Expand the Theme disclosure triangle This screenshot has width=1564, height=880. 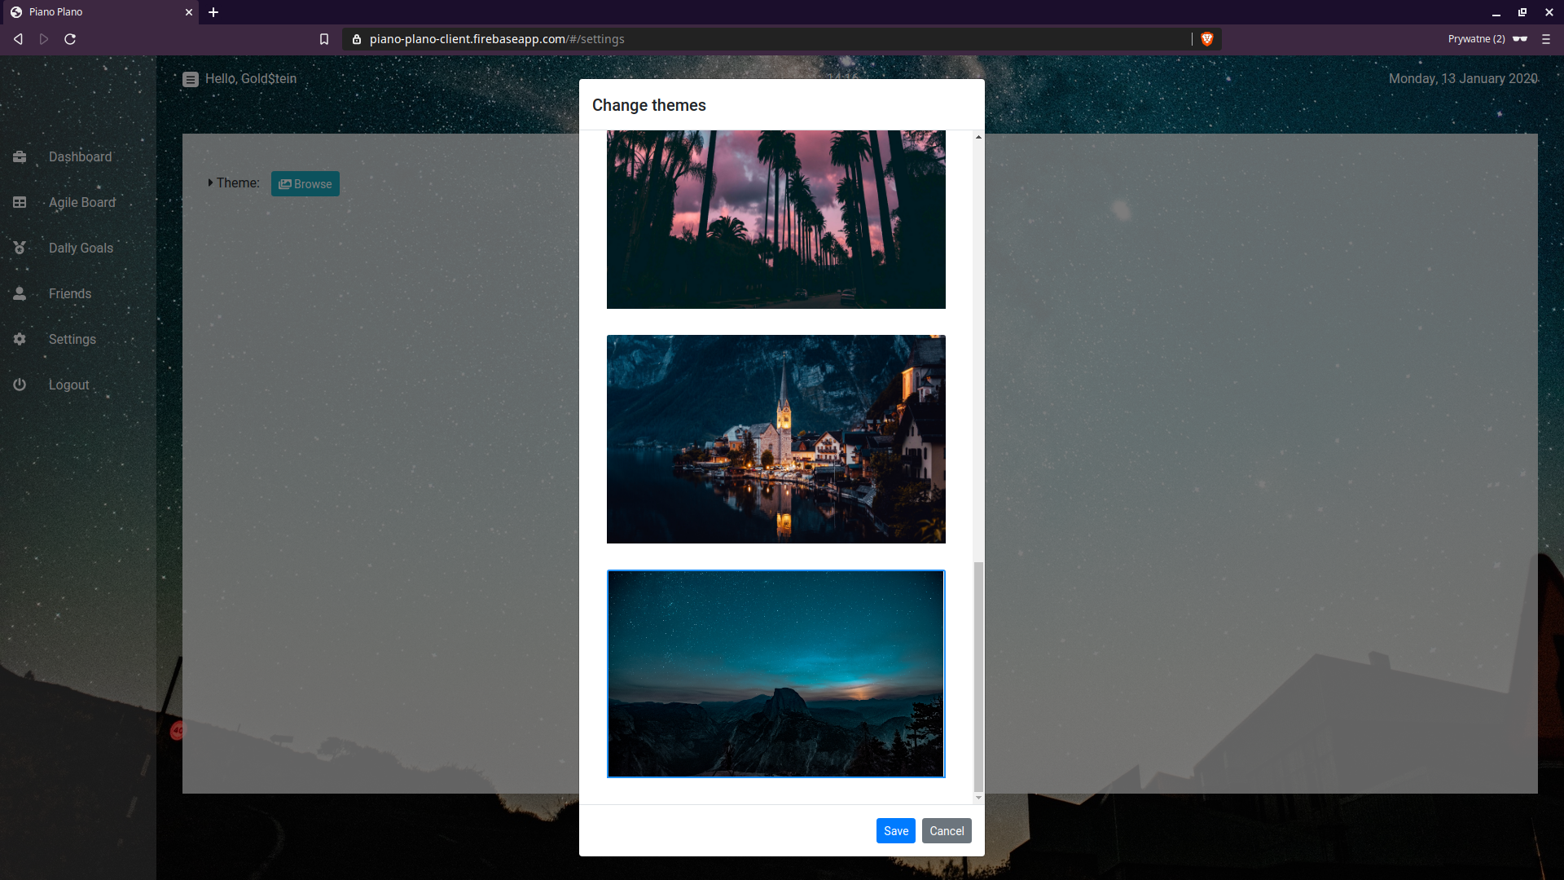(x=210, y=183)
